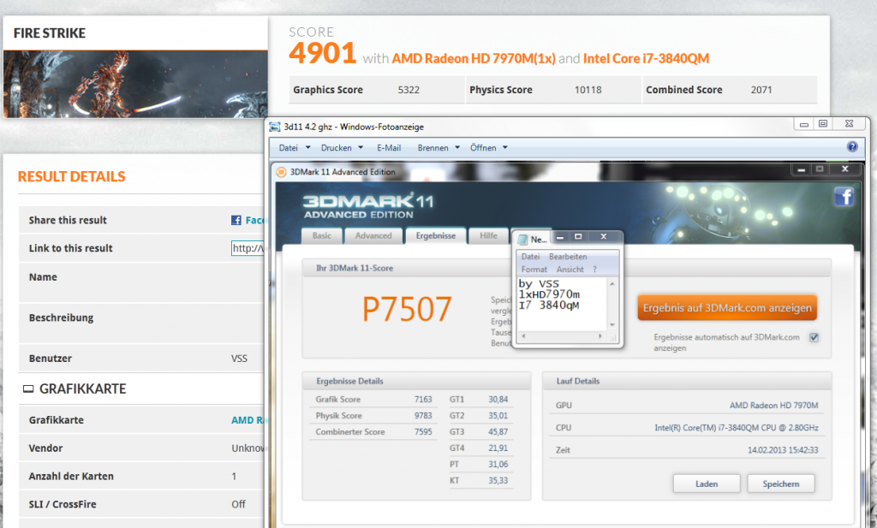This screenshot has width=877, height=528.
Task: Click the 3DMark 11 orange window icon
Action: pos(281,171)
